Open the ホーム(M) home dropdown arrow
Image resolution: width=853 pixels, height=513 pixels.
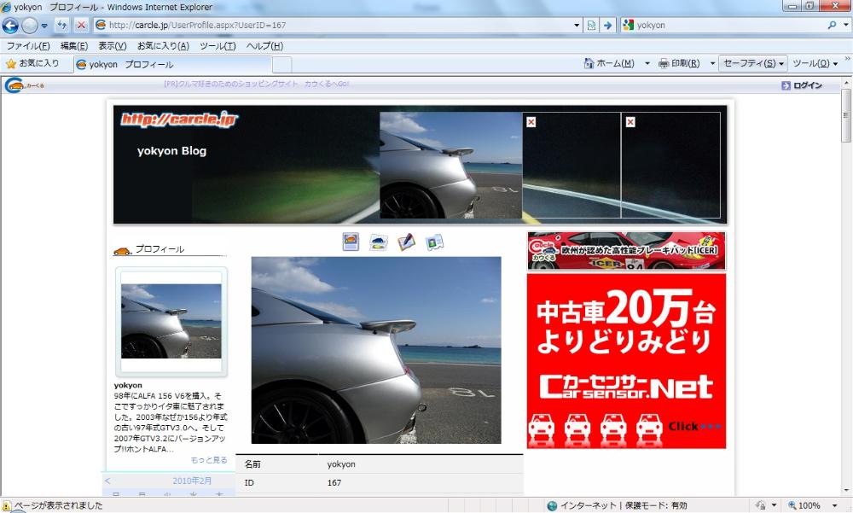[x=647, y=63]
